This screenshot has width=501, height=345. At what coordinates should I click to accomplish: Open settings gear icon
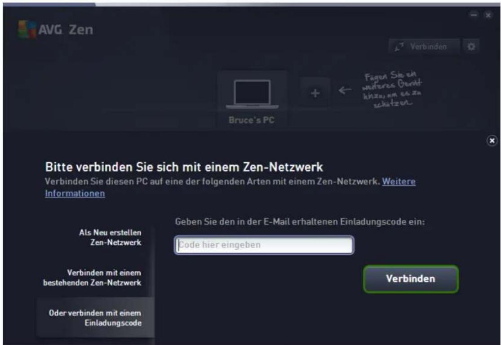tap(471, 47)
